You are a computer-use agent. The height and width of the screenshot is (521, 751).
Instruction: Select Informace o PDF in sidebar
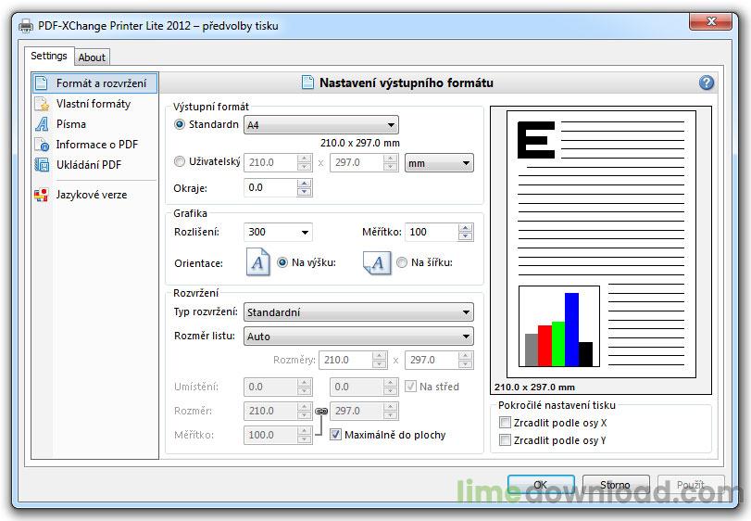tap(95, 145)
